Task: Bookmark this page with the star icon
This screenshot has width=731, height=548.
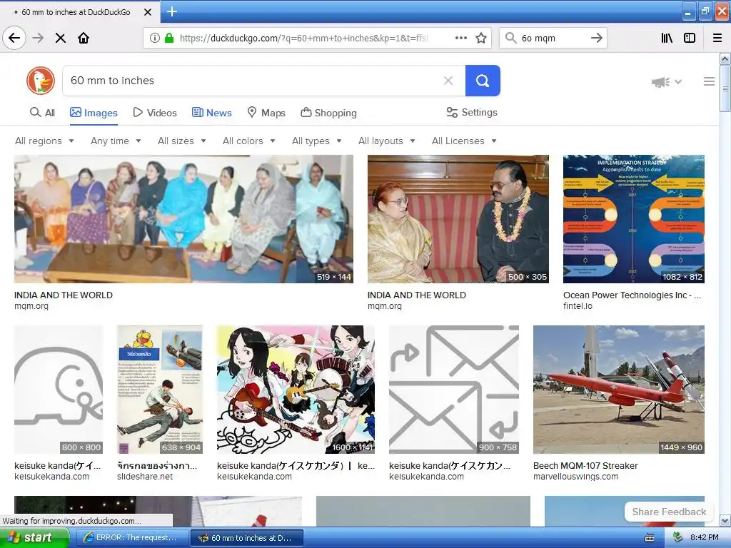Action: pyautogui.click(x=481, y=39)
